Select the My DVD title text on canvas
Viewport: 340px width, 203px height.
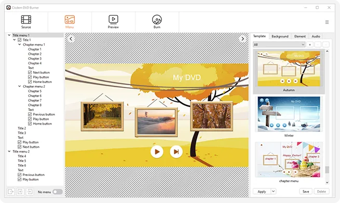point(187,77)
